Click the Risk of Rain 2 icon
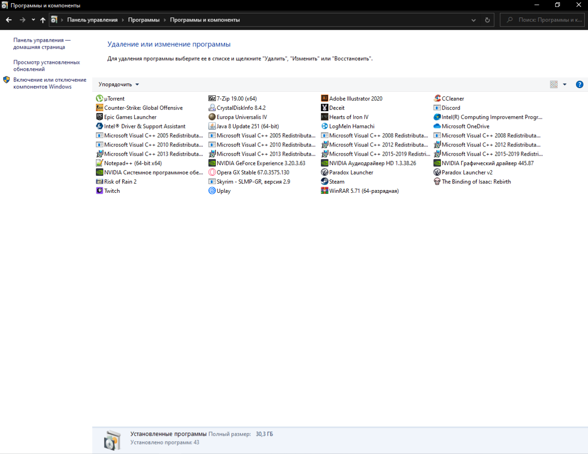 (x=99, y=181)
